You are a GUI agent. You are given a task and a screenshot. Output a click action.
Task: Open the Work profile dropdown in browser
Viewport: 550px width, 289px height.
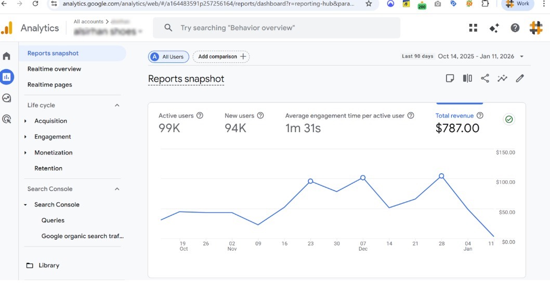tap(518, 4)
